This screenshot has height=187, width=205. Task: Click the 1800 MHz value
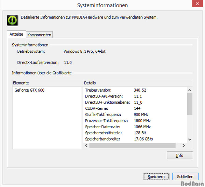(142, 121)
